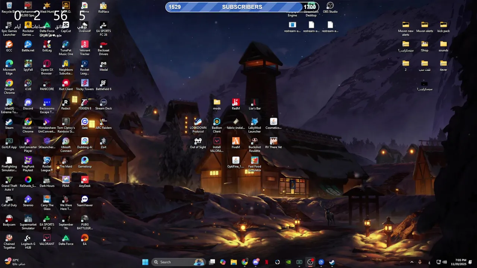The width and height of the screenshot is (477, 268).
Task: Select the PANICORE game icon
Action: [47, 85]
